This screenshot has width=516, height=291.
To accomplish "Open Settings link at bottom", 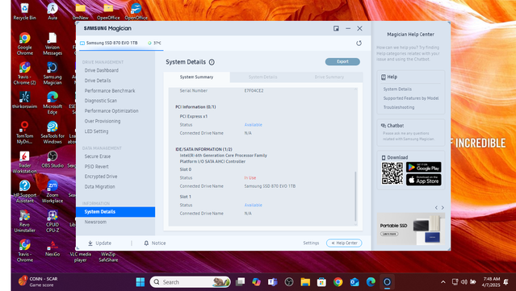I will [x=311, y=243].
